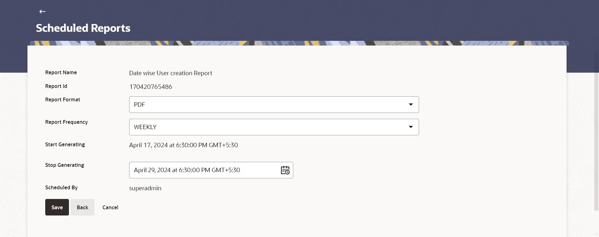Expand the Report Frequency dropdown arrow
This screenshot has width=599, height=237.
pos(411,127)
